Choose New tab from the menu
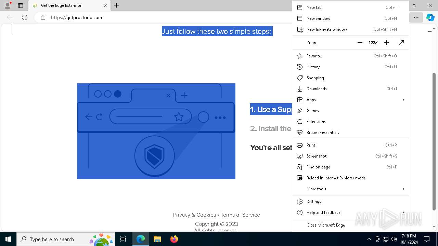Viewport: 438px width, 246px height. [350, 8]
